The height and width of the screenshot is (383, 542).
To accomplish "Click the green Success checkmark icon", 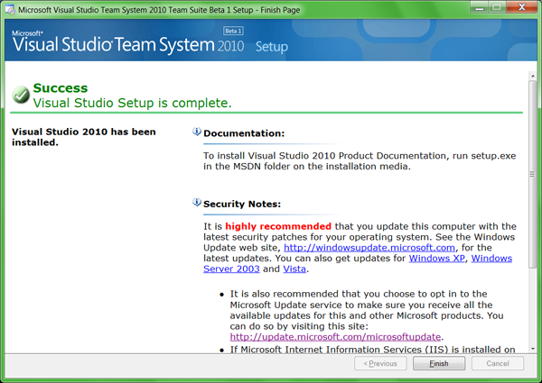I will (21, 95).
